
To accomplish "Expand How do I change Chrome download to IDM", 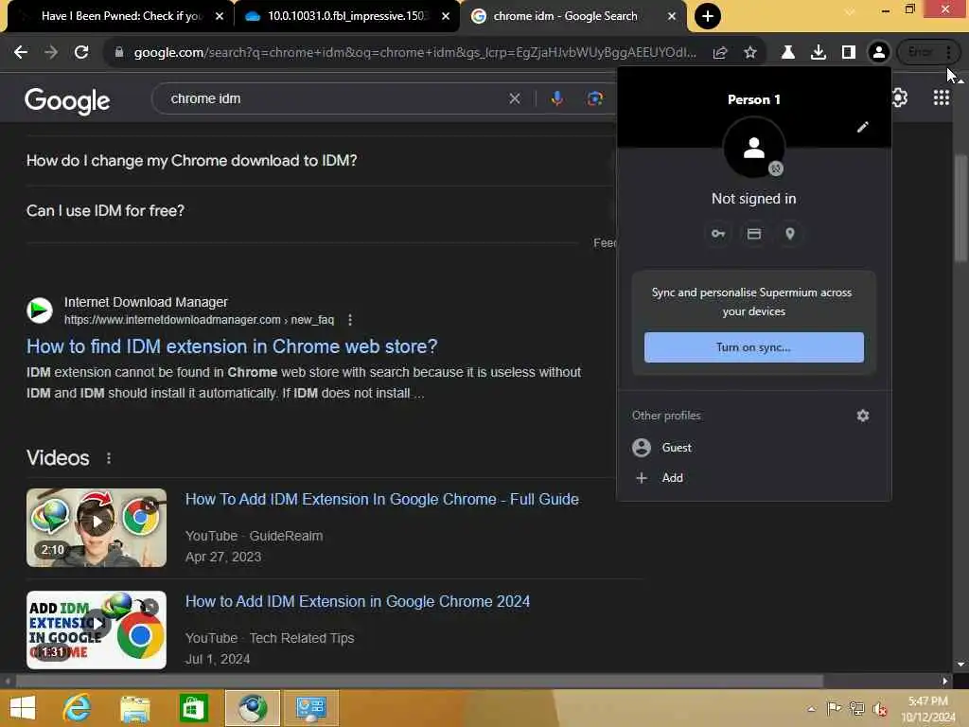I will 191,161.
